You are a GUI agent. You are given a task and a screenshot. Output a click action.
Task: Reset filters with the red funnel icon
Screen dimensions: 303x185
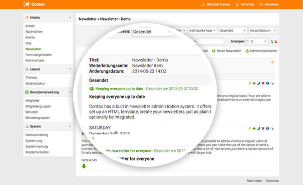pos(276,41)
